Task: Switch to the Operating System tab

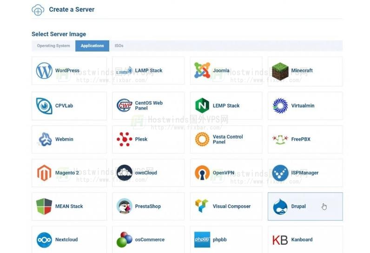Action: pos(53,45)
